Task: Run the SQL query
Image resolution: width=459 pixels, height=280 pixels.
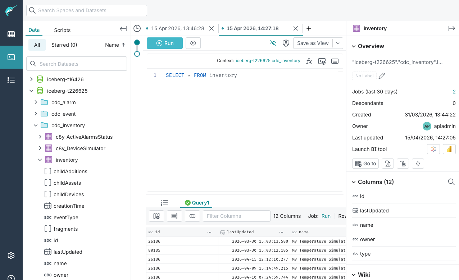Action: coord(165,43)
